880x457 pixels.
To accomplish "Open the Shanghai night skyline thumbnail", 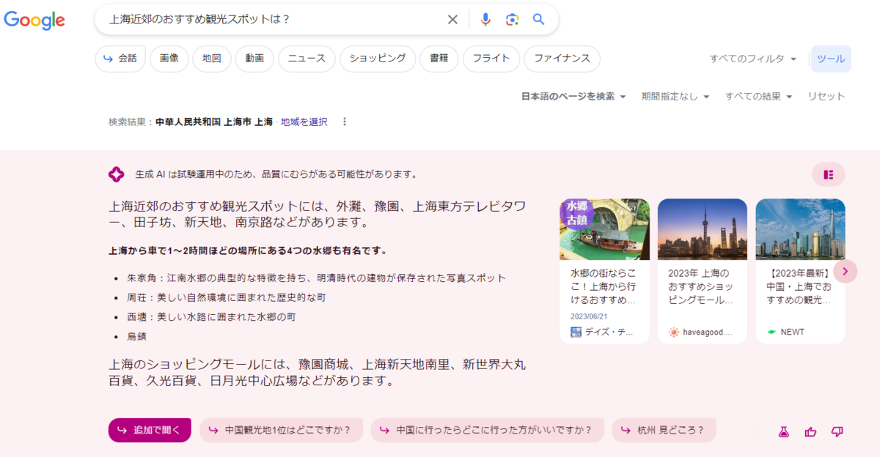I will [x=703, y=229].
